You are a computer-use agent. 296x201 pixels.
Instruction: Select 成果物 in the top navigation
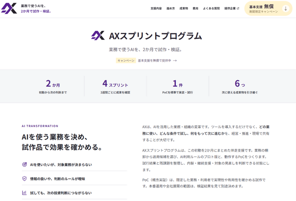coord(184,9)
